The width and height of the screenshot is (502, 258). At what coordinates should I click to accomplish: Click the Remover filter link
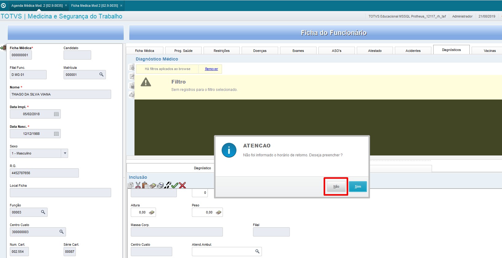click(212, 69)
